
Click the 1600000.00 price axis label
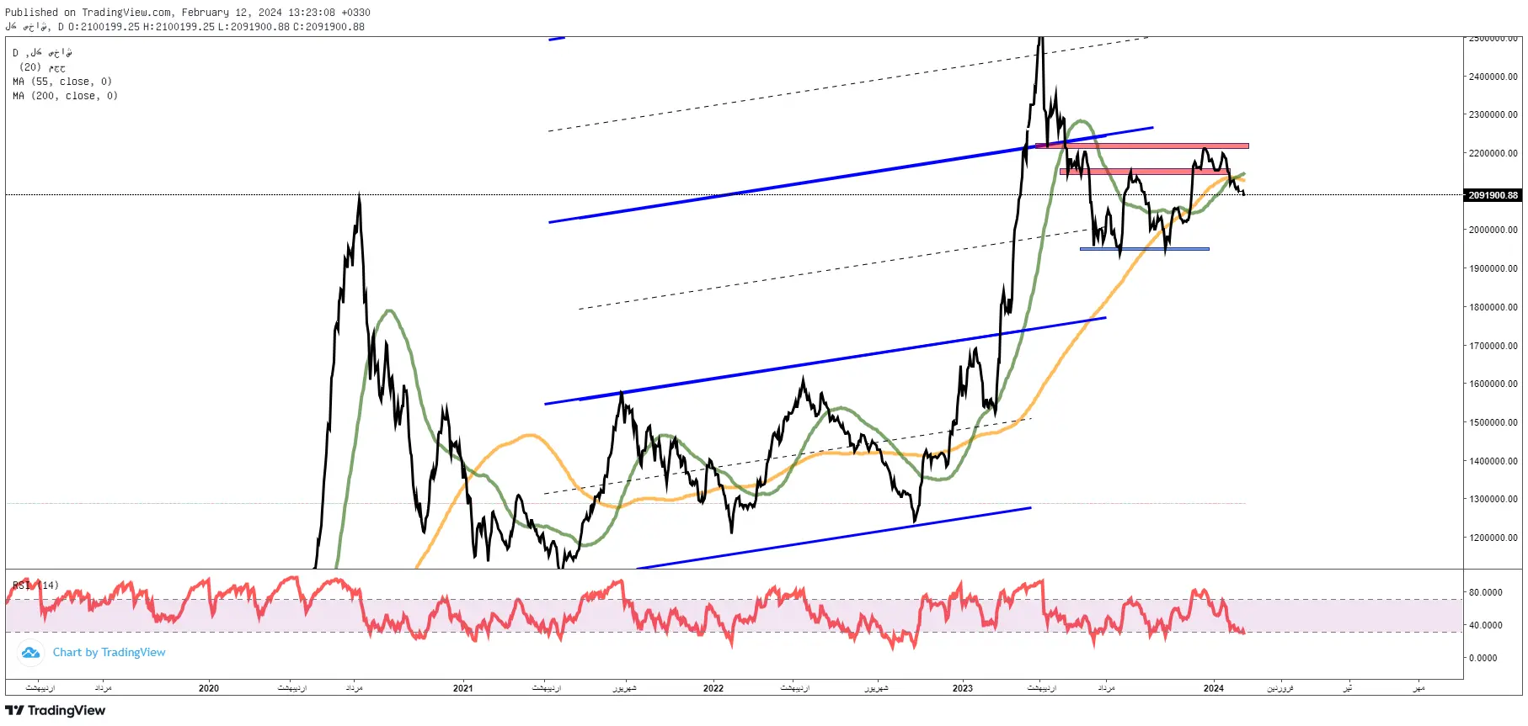(x=1493, y=384)
